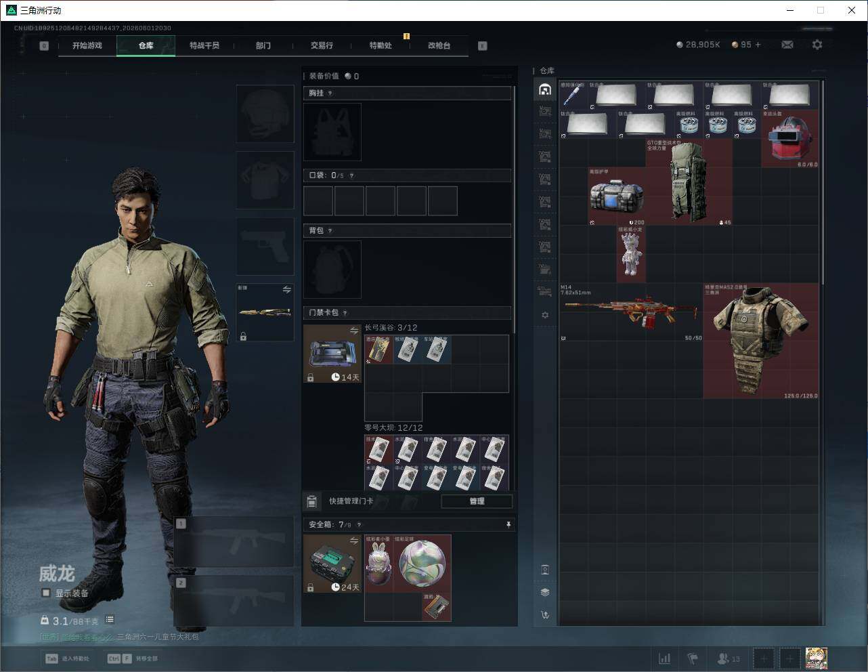Select the white figurine collectible

click(631, 254)
